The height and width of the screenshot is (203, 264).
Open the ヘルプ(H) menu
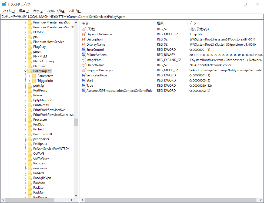tap(75, 11)
